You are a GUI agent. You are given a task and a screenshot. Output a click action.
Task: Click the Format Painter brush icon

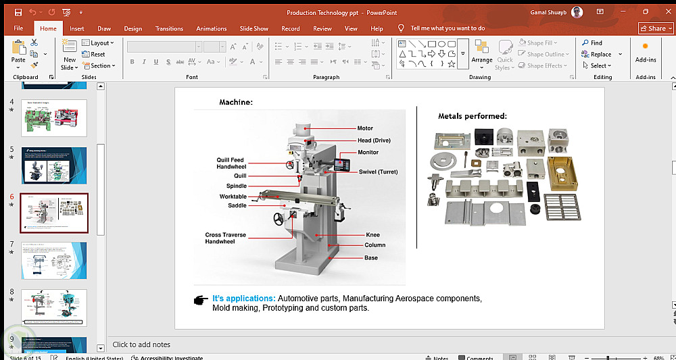click(34, 66)
